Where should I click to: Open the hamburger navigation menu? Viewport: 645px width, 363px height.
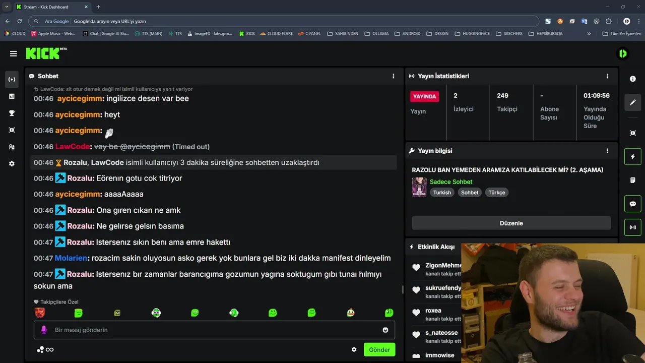point(14,53)
